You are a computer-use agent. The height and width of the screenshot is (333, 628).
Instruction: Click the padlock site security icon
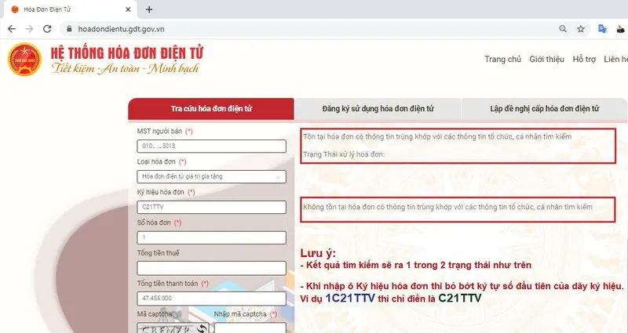69,29
